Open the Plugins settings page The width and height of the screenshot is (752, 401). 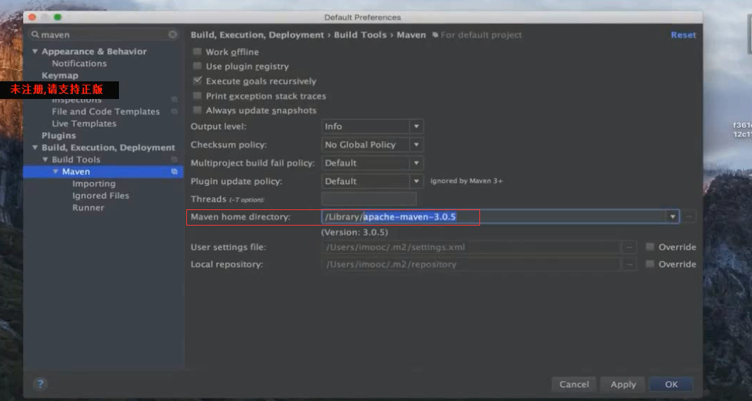coord(59,136)
